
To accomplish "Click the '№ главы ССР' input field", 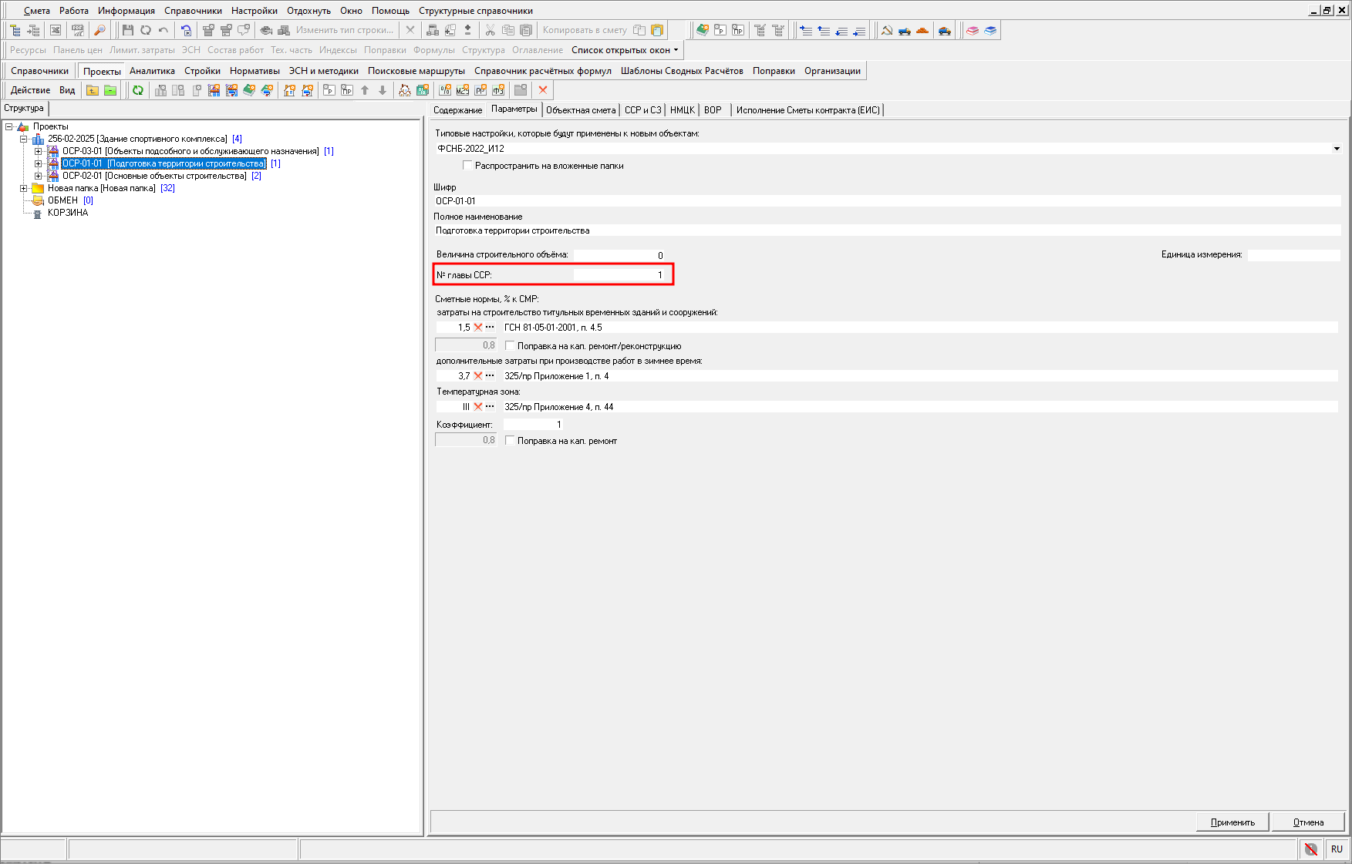I will (619, 275).
